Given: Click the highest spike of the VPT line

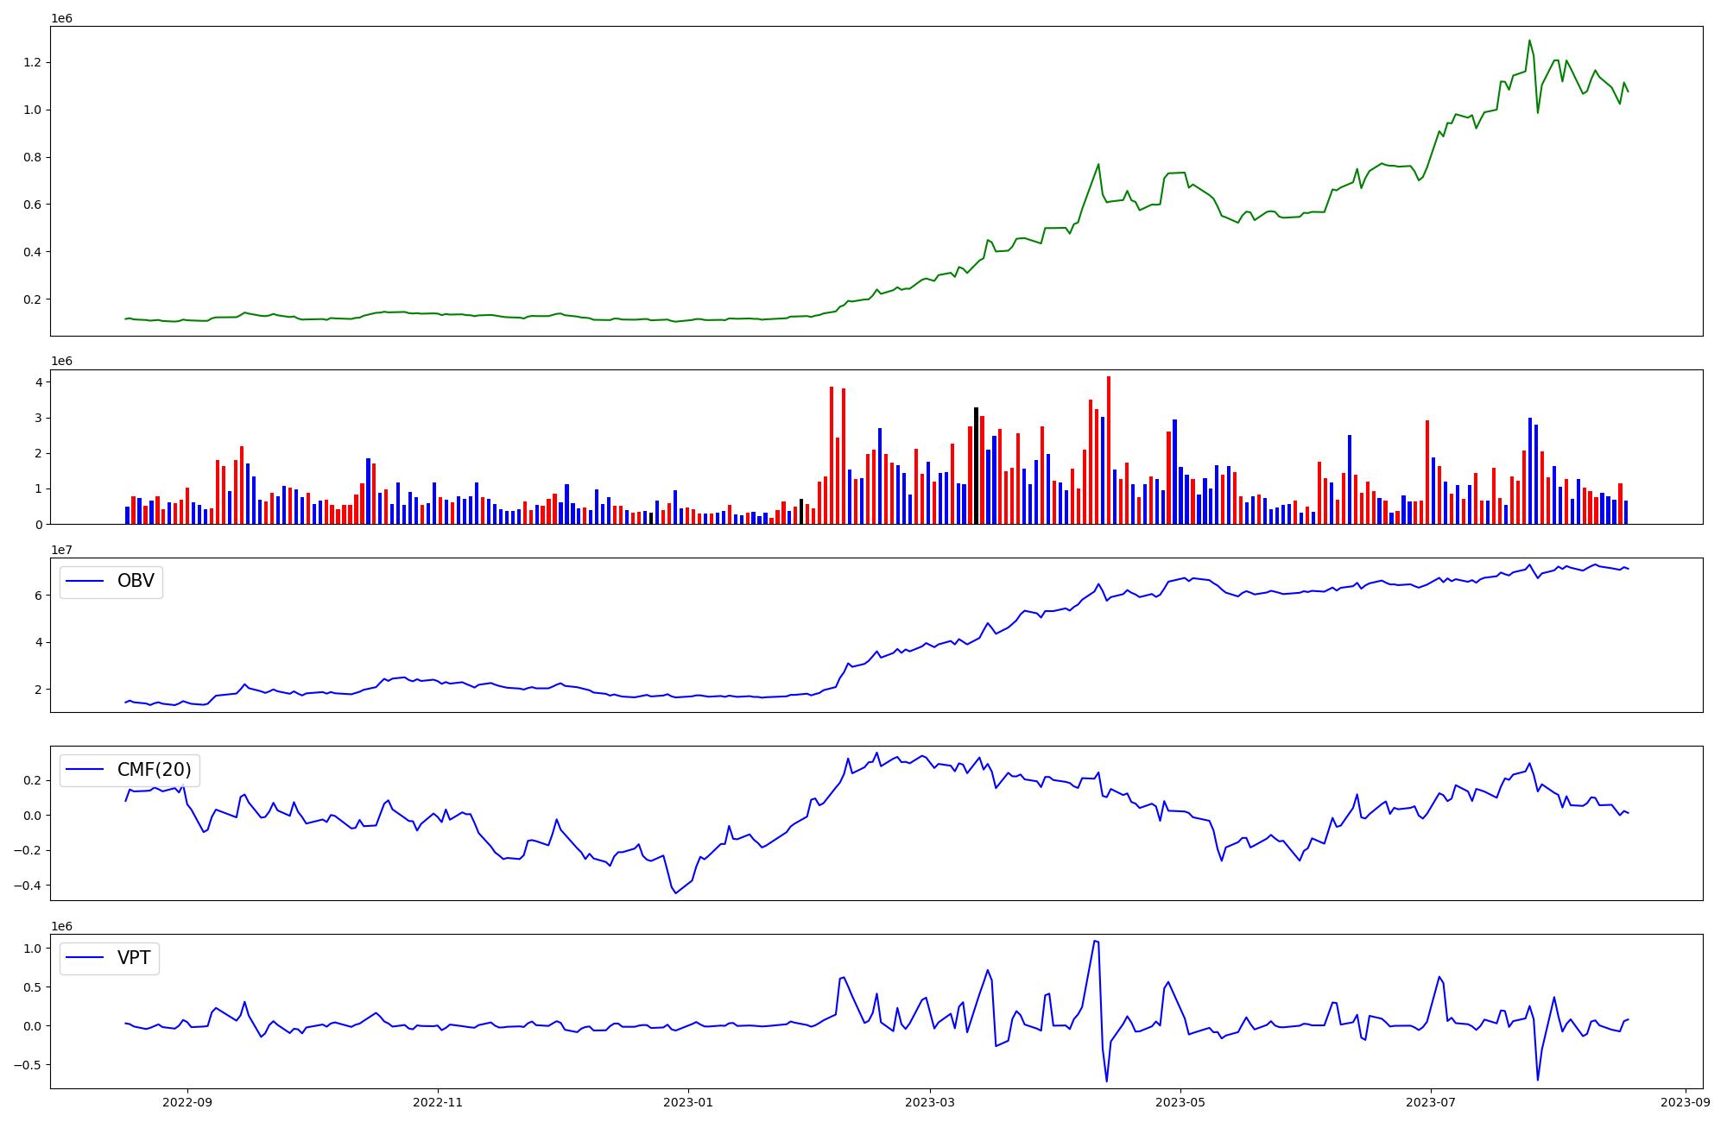Looking at the screenshot, I should pos(1095,941).
